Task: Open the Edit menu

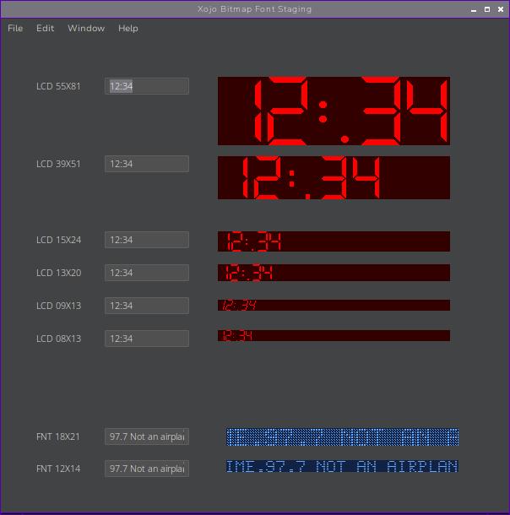Action: [45, 28]
